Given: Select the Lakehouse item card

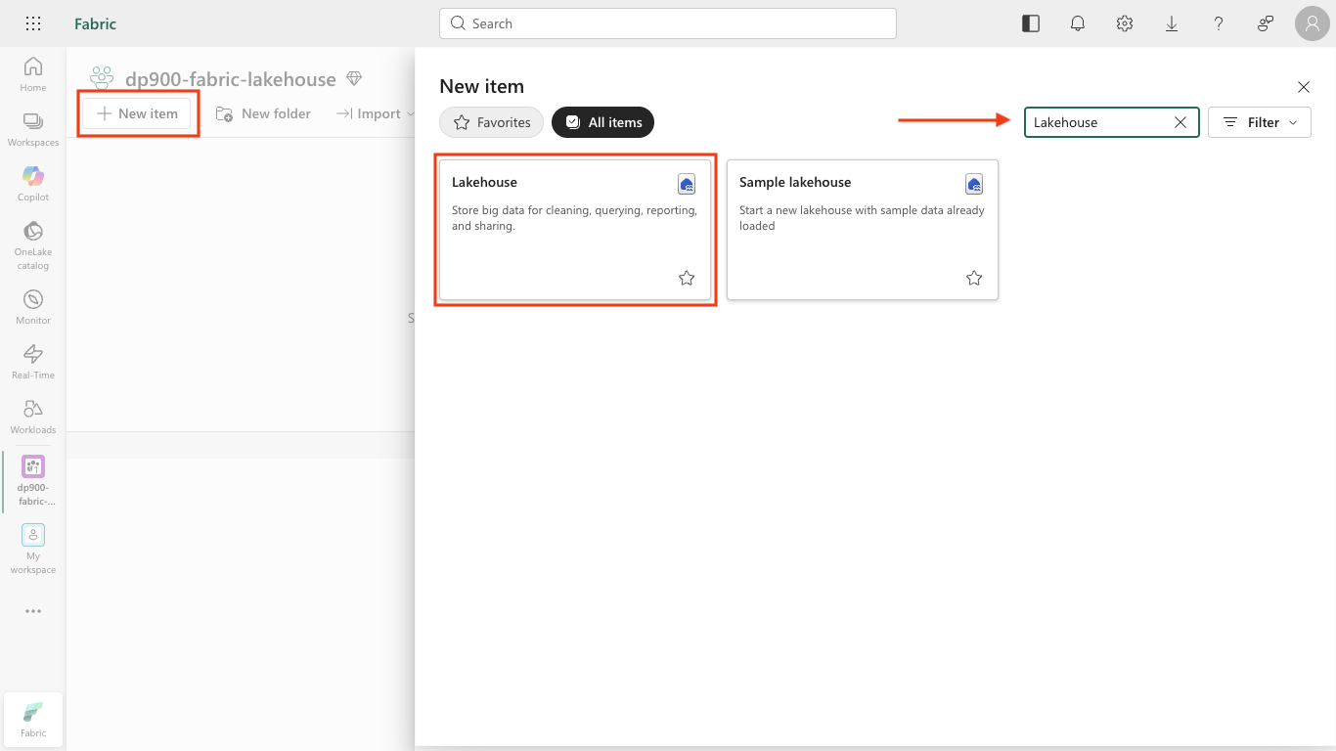Looking at the screenshot, I should point(575,230).
